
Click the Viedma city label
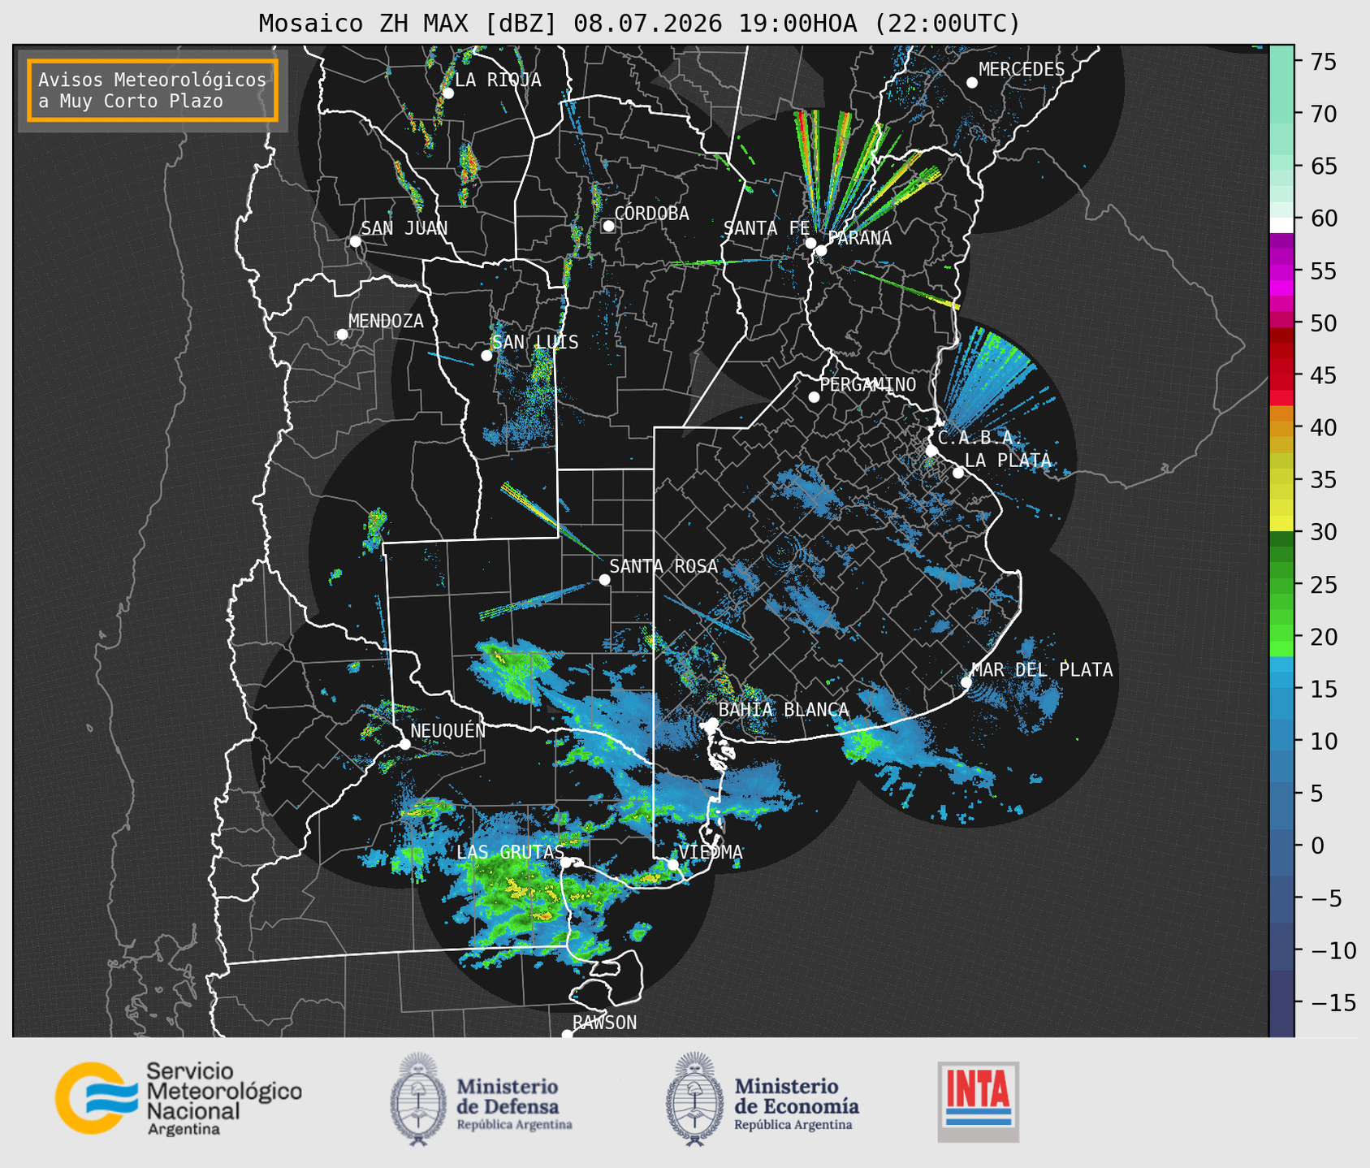click(x=711, y=852)
